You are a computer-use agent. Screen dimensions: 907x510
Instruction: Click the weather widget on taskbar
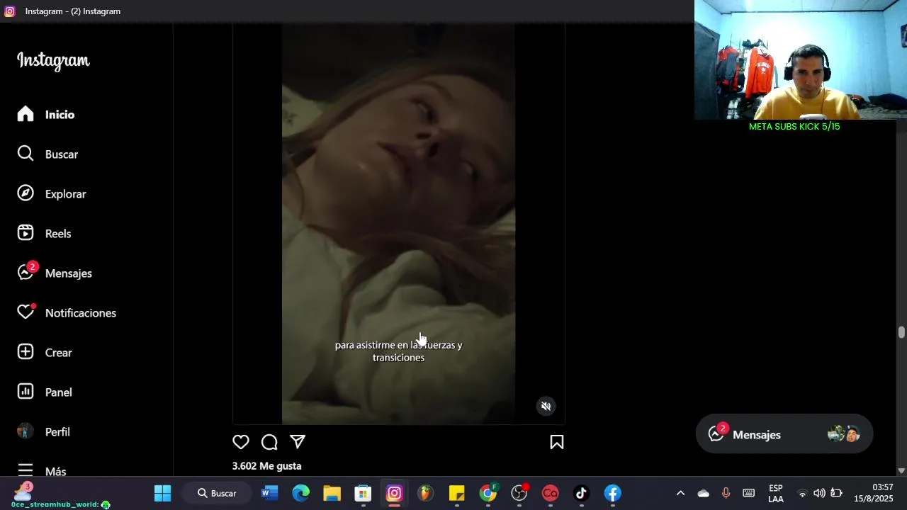click(23, 491)
